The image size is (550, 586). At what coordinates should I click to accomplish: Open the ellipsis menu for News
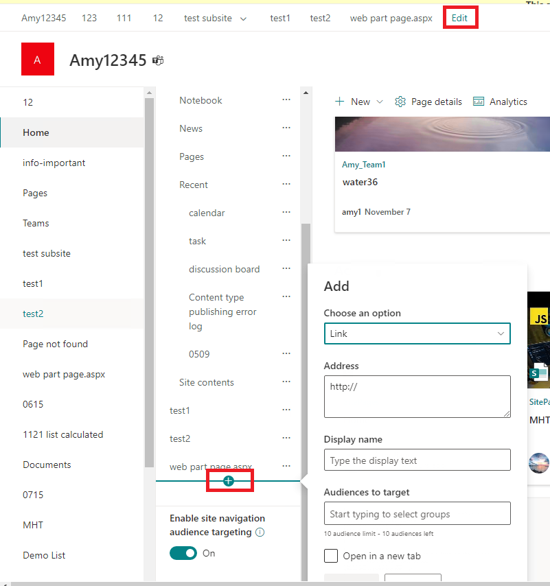[286, 128]
